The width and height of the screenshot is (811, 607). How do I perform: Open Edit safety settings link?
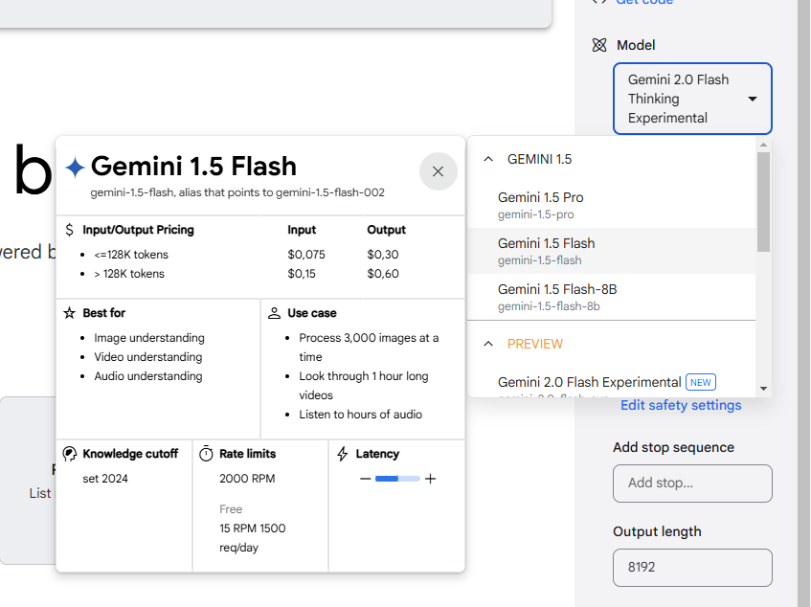[x=681, y=405]
